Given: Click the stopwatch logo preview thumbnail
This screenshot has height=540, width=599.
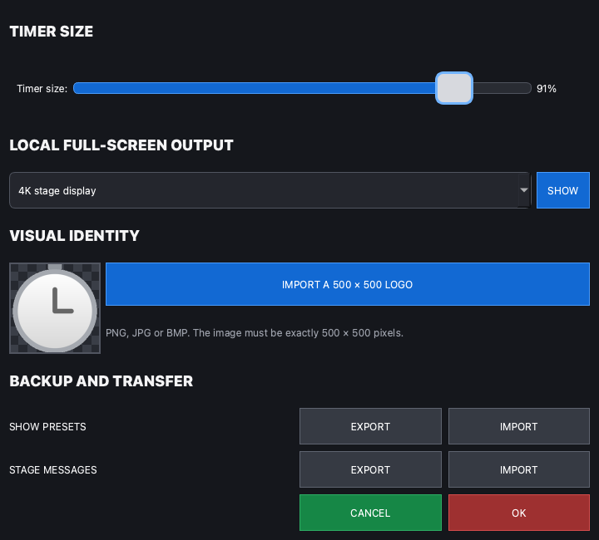Looking at the screenshot, I should click(55, 308).
